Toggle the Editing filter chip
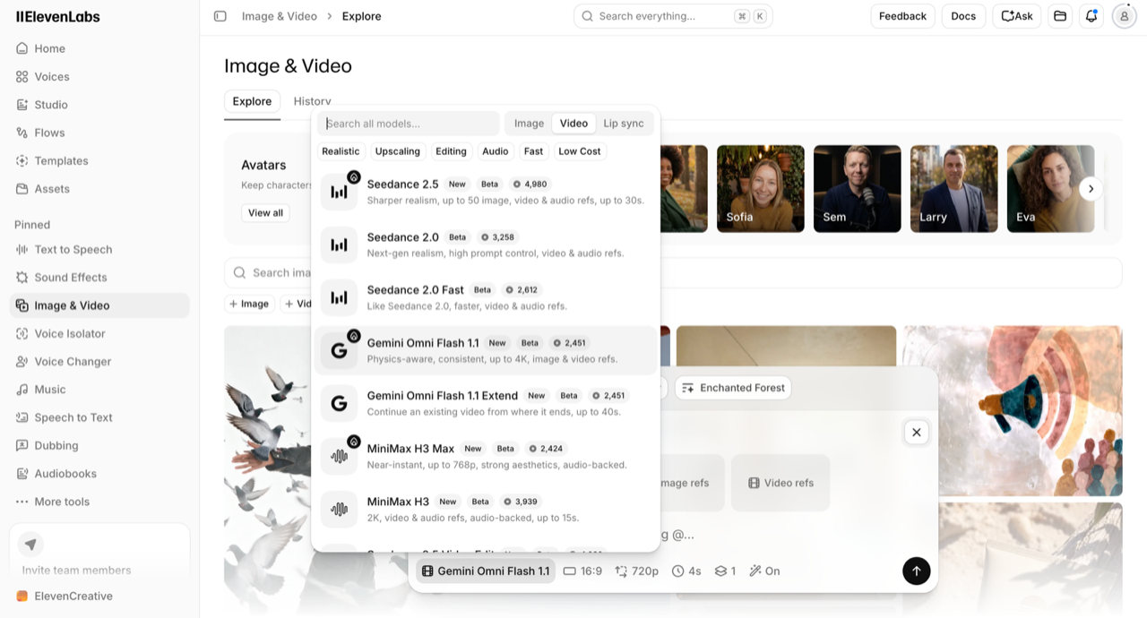Viewport: 1147px width, 618px height. pos(451,151)
